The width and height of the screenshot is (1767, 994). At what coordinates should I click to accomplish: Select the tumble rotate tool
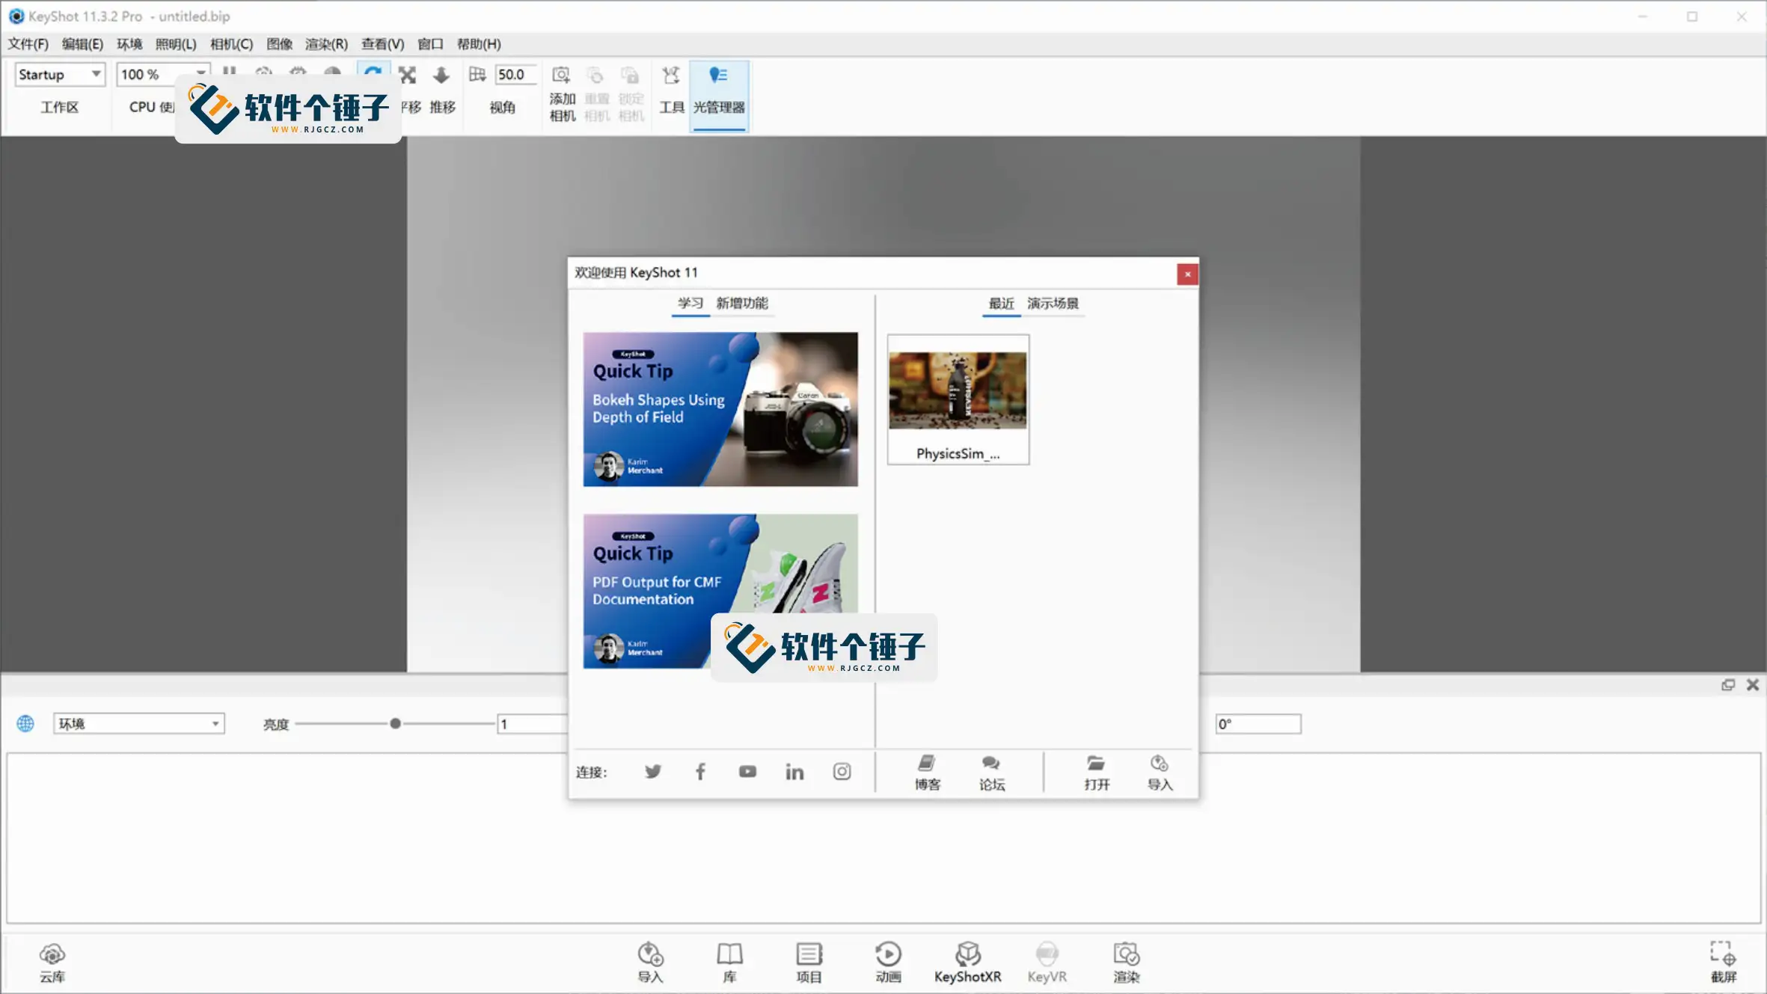coord(373,73)
